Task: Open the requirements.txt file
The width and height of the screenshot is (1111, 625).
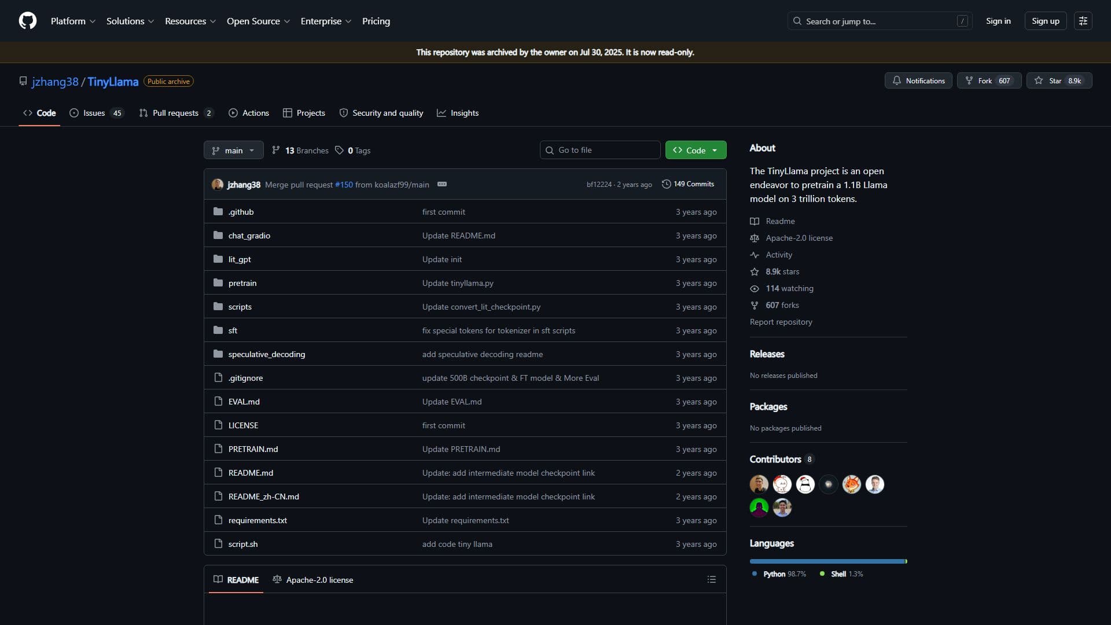Action: [257, 520]
